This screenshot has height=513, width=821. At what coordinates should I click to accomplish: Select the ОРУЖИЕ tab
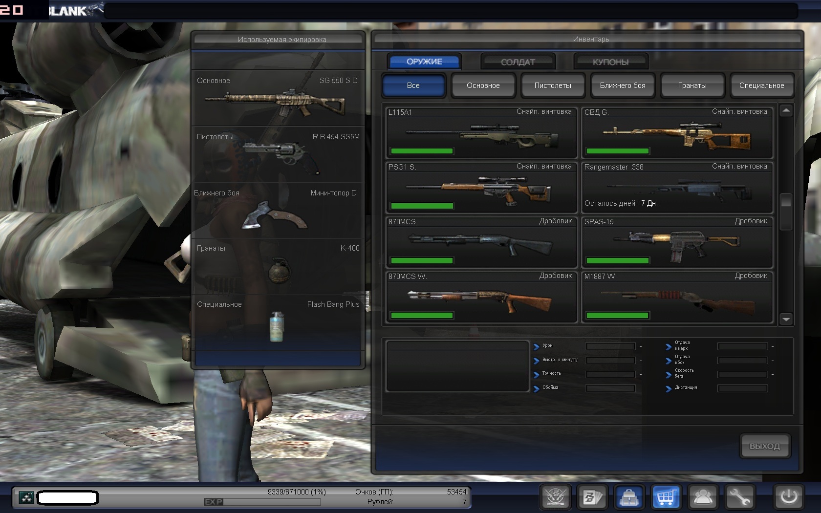(x=424, y=62)
